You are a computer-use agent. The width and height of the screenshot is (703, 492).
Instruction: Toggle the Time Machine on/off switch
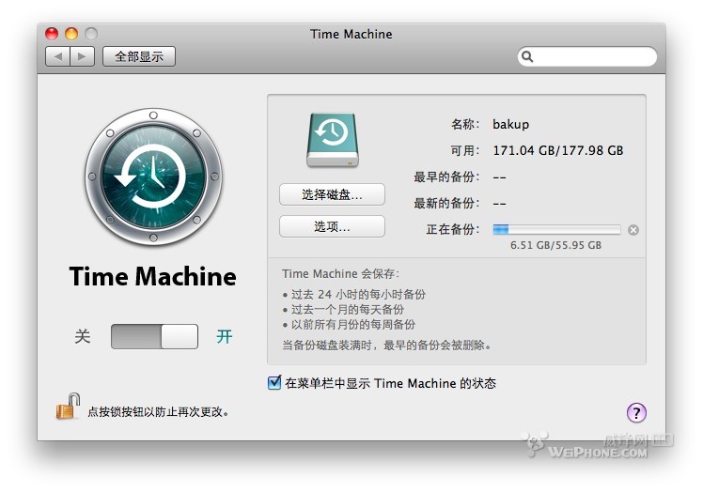154,336
